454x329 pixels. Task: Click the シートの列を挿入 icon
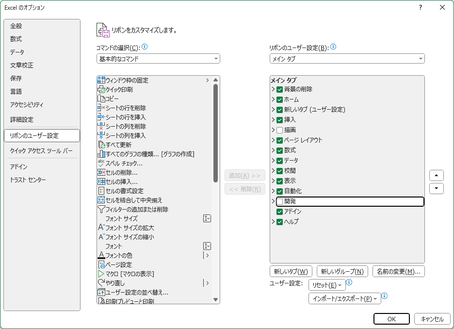[101, 135]
